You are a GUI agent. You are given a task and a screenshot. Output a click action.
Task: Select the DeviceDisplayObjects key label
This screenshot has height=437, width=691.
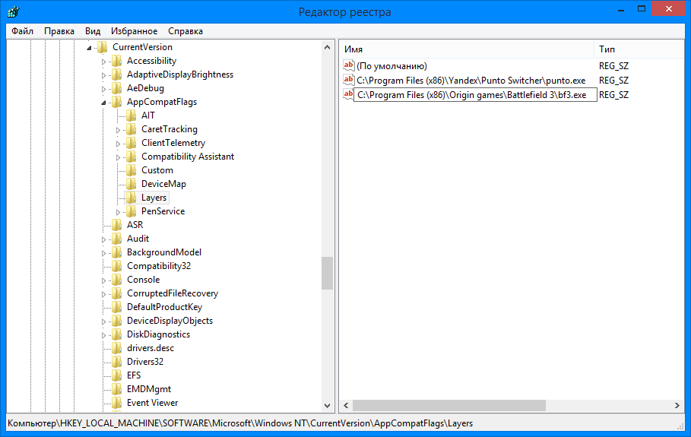(x=170, y=320)
